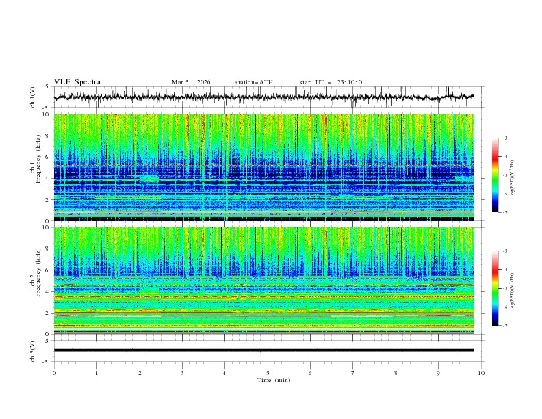This screenshot has height=419, width=542.
Task: Click the "start UT = 23:10:0" text
Action: click(331, 82)
